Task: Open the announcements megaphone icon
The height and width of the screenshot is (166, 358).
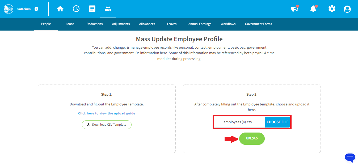Action: (x=294, y=9)
